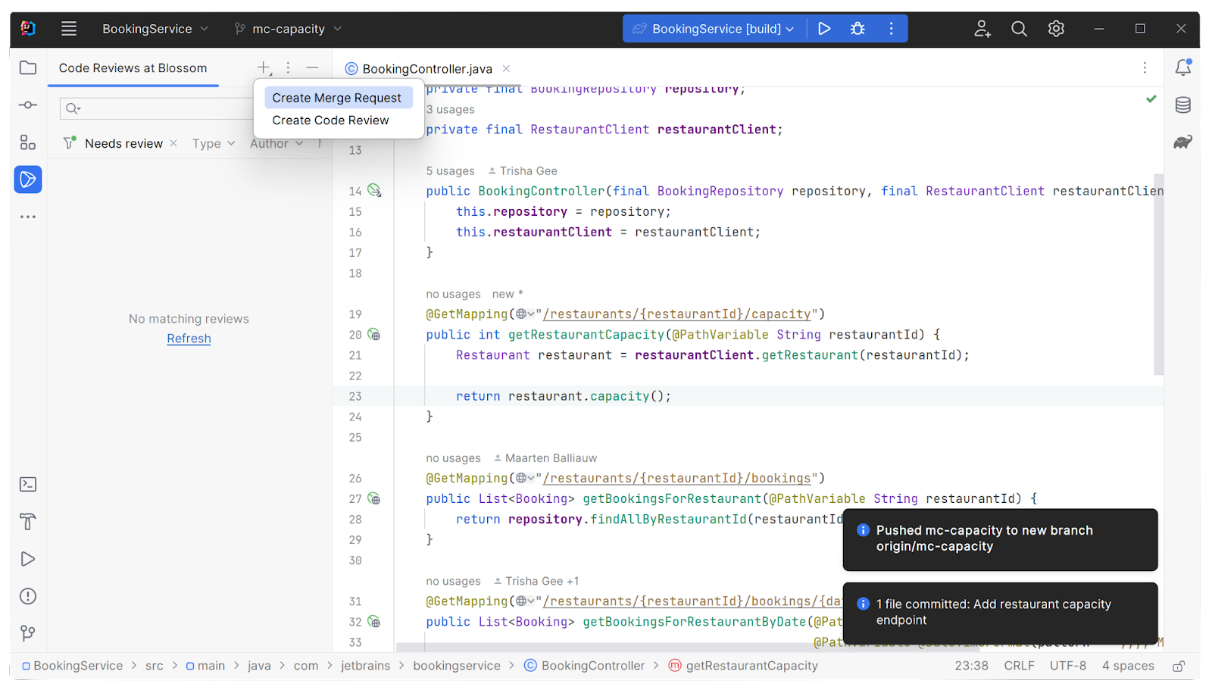Click web endpoint gutter icon on line 32
The image size is (1212, 690).
click(x=374, y=621)
